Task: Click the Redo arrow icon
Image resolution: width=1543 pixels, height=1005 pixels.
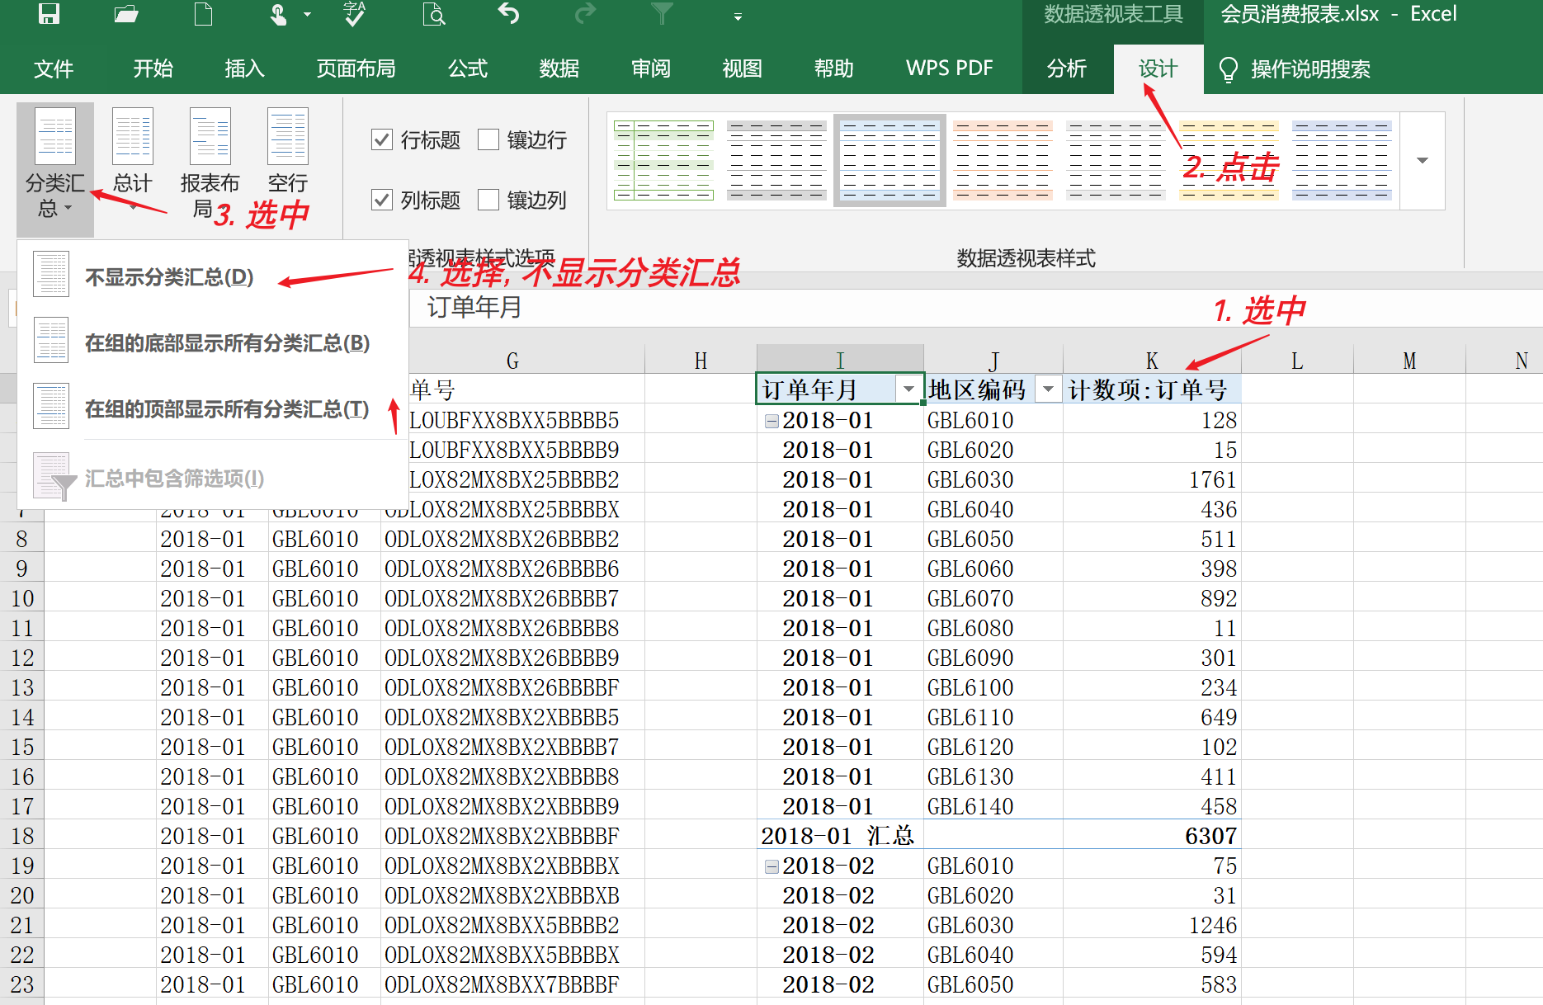Action: pos(585,13)
